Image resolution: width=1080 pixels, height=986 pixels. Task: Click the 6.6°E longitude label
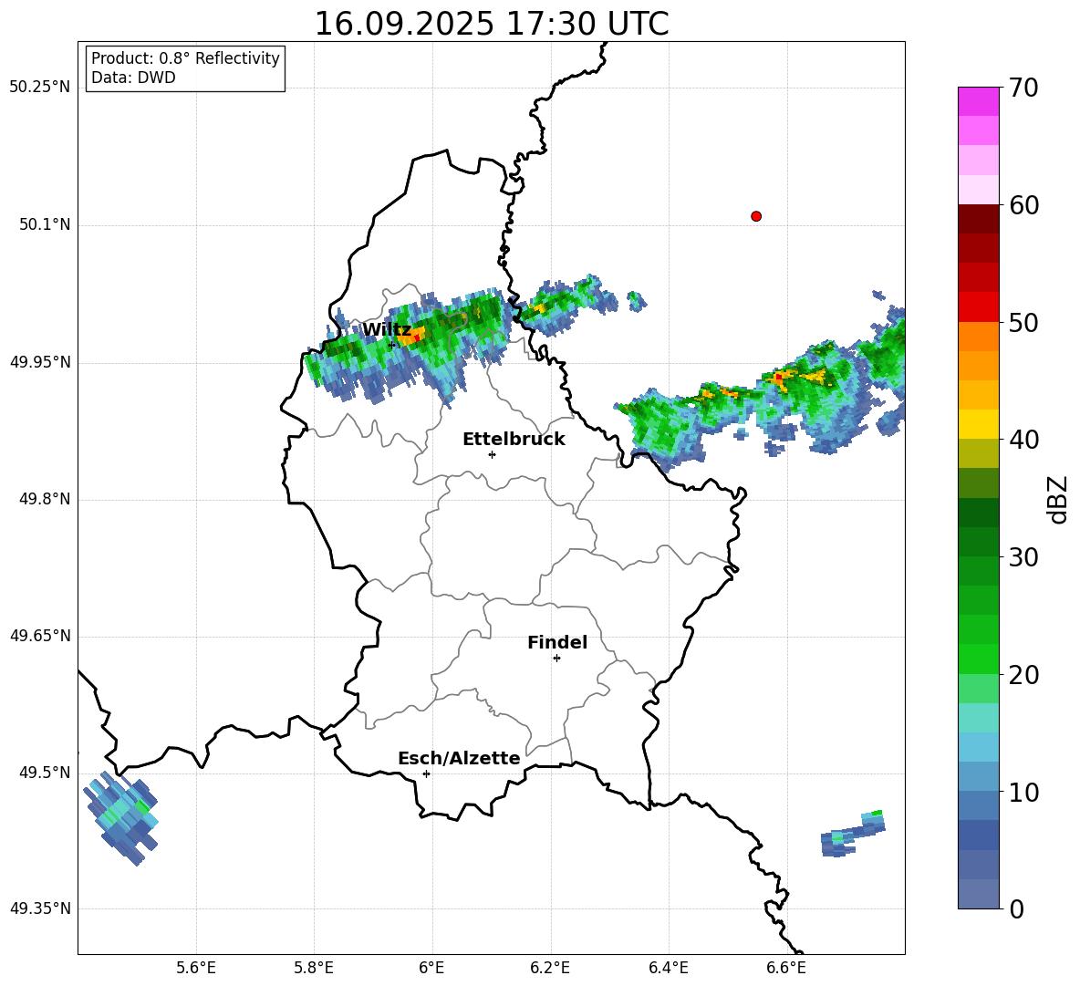tap(786, 968)
